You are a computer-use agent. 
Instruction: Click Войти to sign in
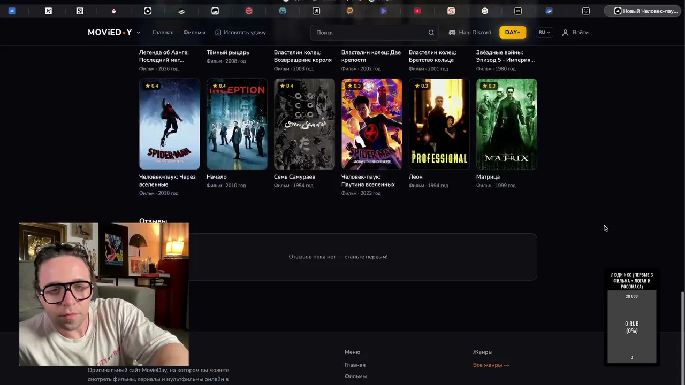coord(580,33)
